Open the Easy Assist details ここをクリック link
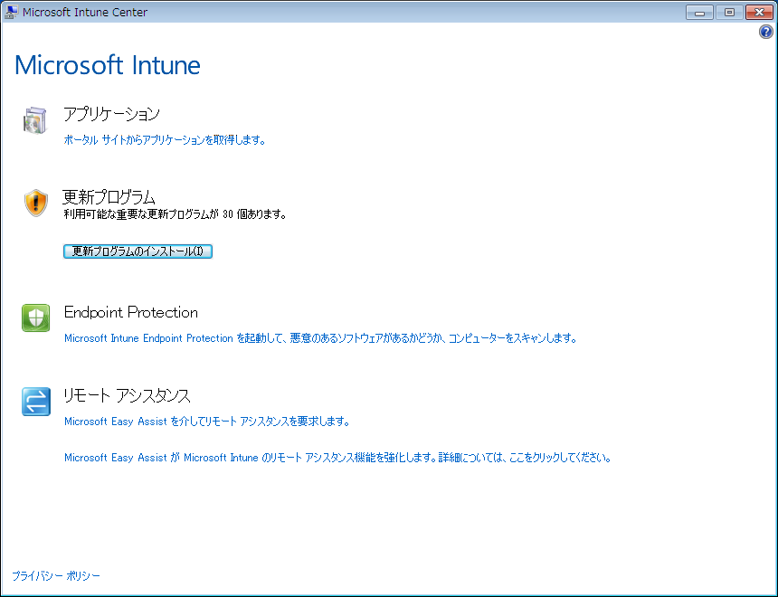Screen dimensions: 778x597 click(338, 457)
